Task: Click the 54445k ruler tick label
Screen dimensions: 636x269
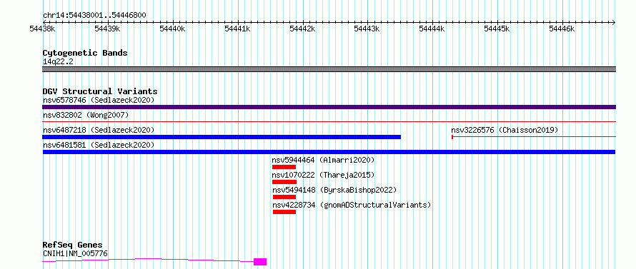Action: [x=497, y=29]
